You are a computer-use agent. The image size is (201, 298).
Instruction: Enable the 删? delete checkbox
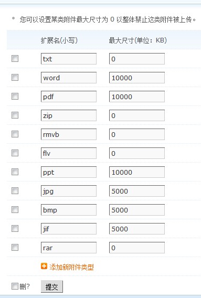point(15,286)
